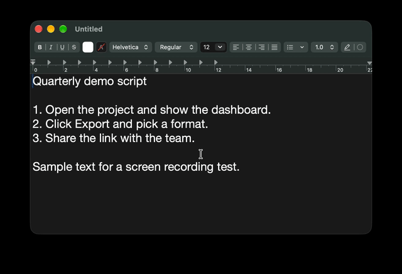Viewport: 402px width, 274px height.
Task: Toggle strikethrough formatting
Action: pos(74,47)
